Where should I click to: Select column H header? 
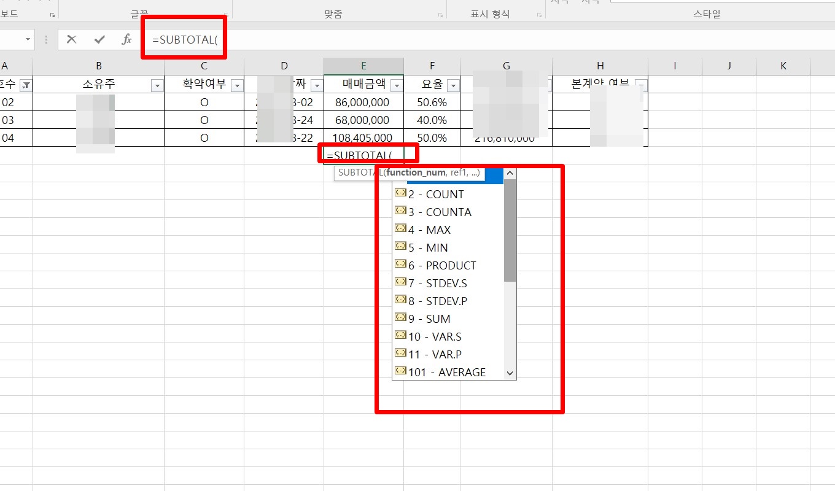600,66
